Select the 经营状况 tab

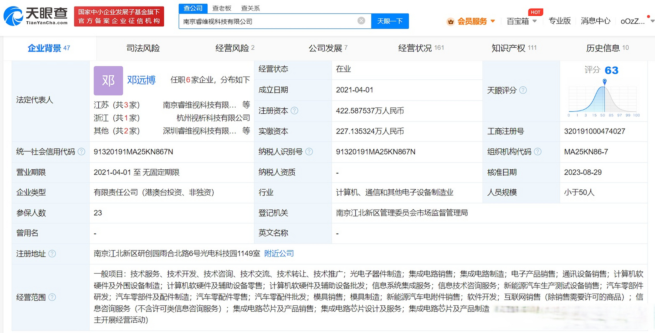coord(421,48)
